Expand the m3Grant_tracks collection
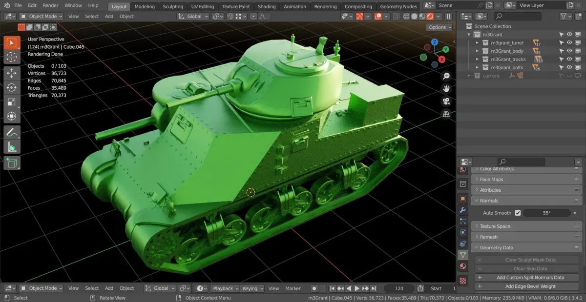Image resolution: width=586 pixels, height=302 pixels. [x=477, y=59]
